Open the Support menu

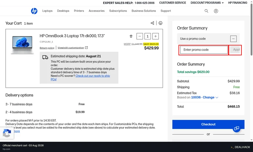pyautogui.click(x=166, y=11)
